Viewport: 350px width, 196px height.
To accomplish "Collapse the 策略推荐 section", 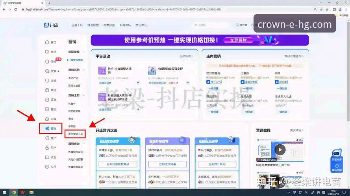I will pos(84,52).
